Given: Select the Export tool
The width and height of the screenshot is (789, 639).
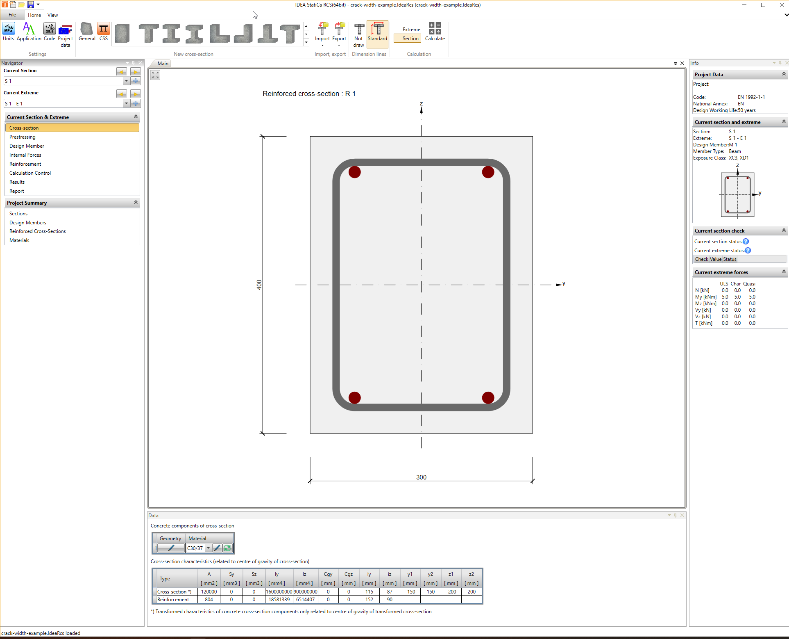Looking at the screenshot, I should coord(339,32).
